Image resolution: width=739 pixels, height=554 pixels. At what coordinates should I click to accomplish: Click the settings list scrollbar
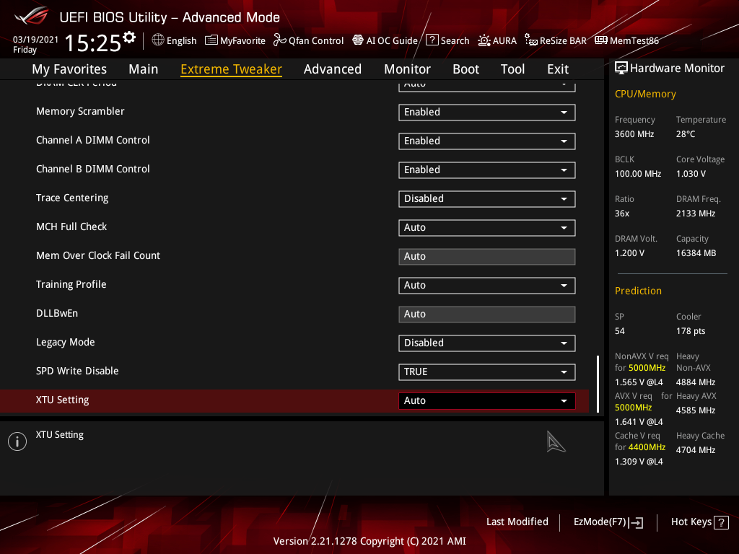point(598,384)
